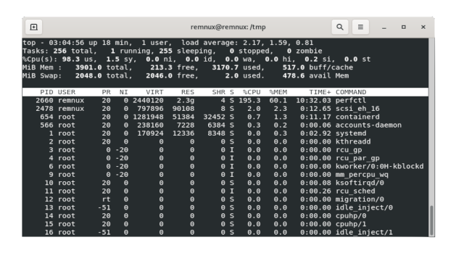Click PID 654 in process list
Image resolution: width=464 pixels, height=261 pixels.
(46, 117)
